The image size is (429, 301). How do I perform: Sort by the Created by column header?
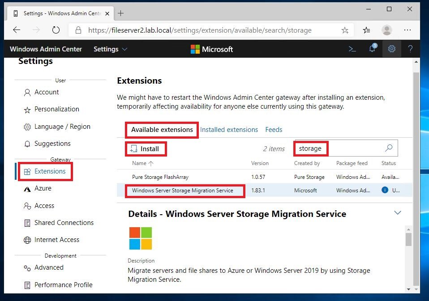tap(307, 163)
